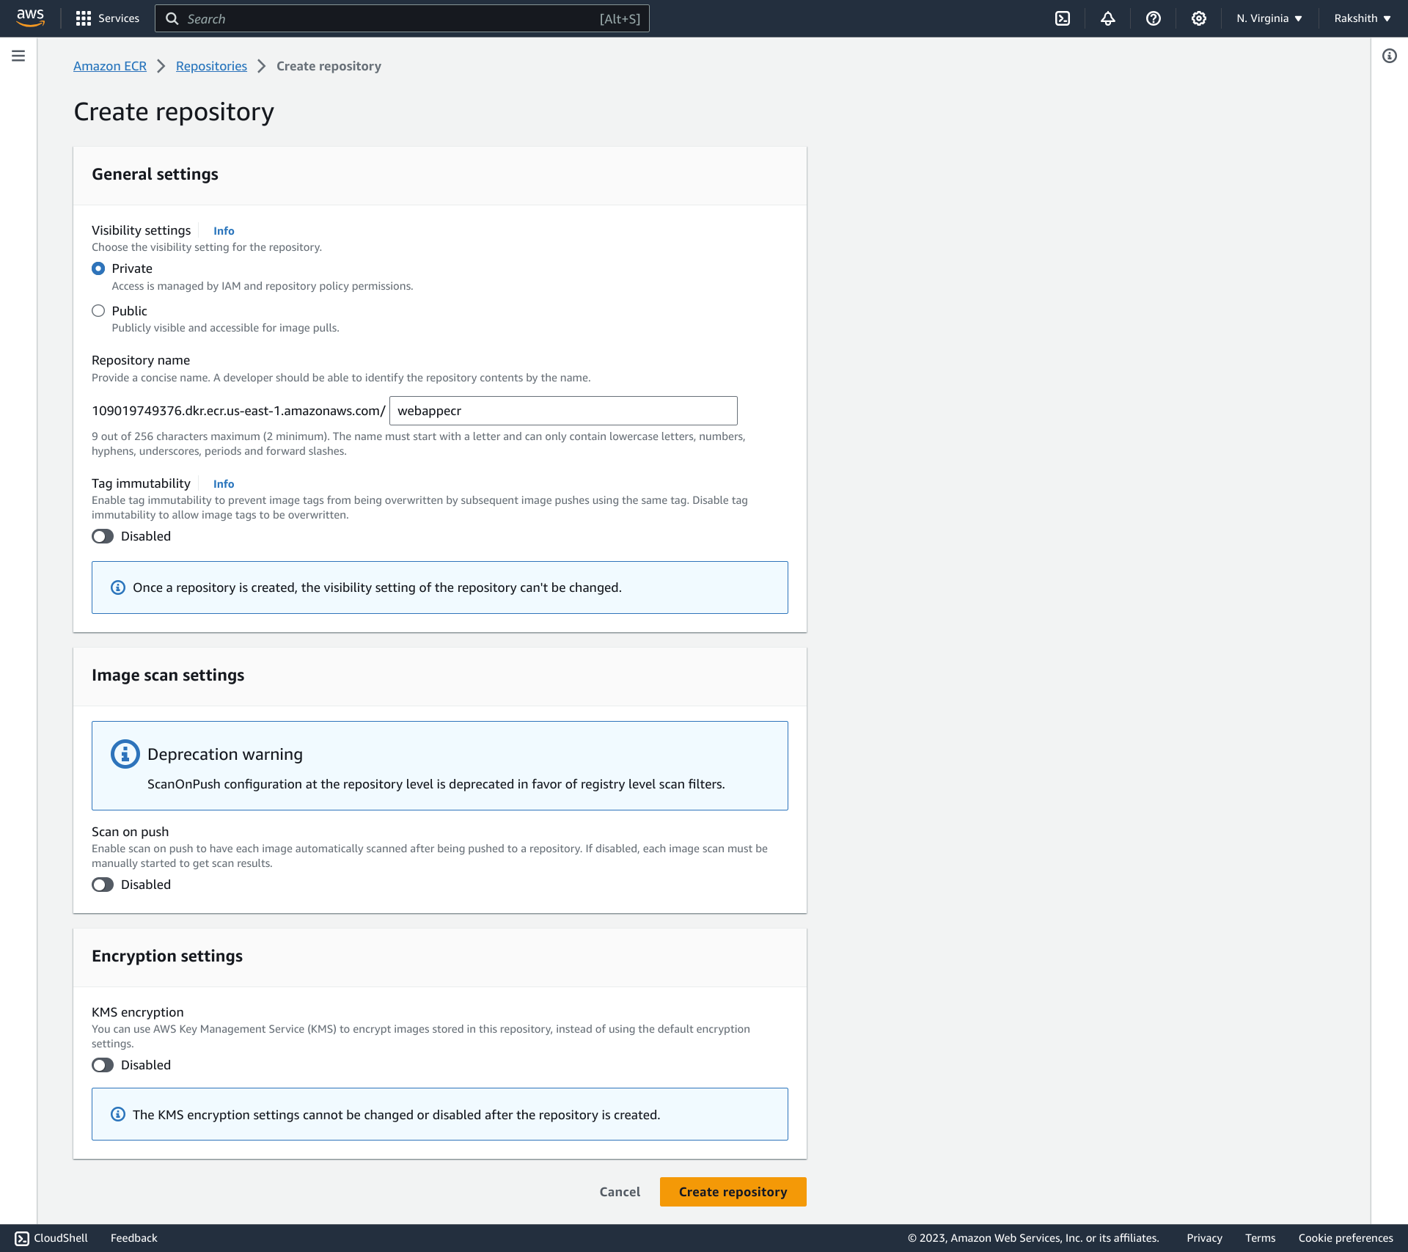Open the info panel icon at right

click(x=1389, y=56)
